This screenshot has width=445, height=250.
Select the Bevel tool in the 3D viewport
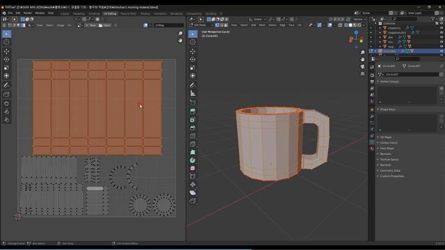coord(193,128)
